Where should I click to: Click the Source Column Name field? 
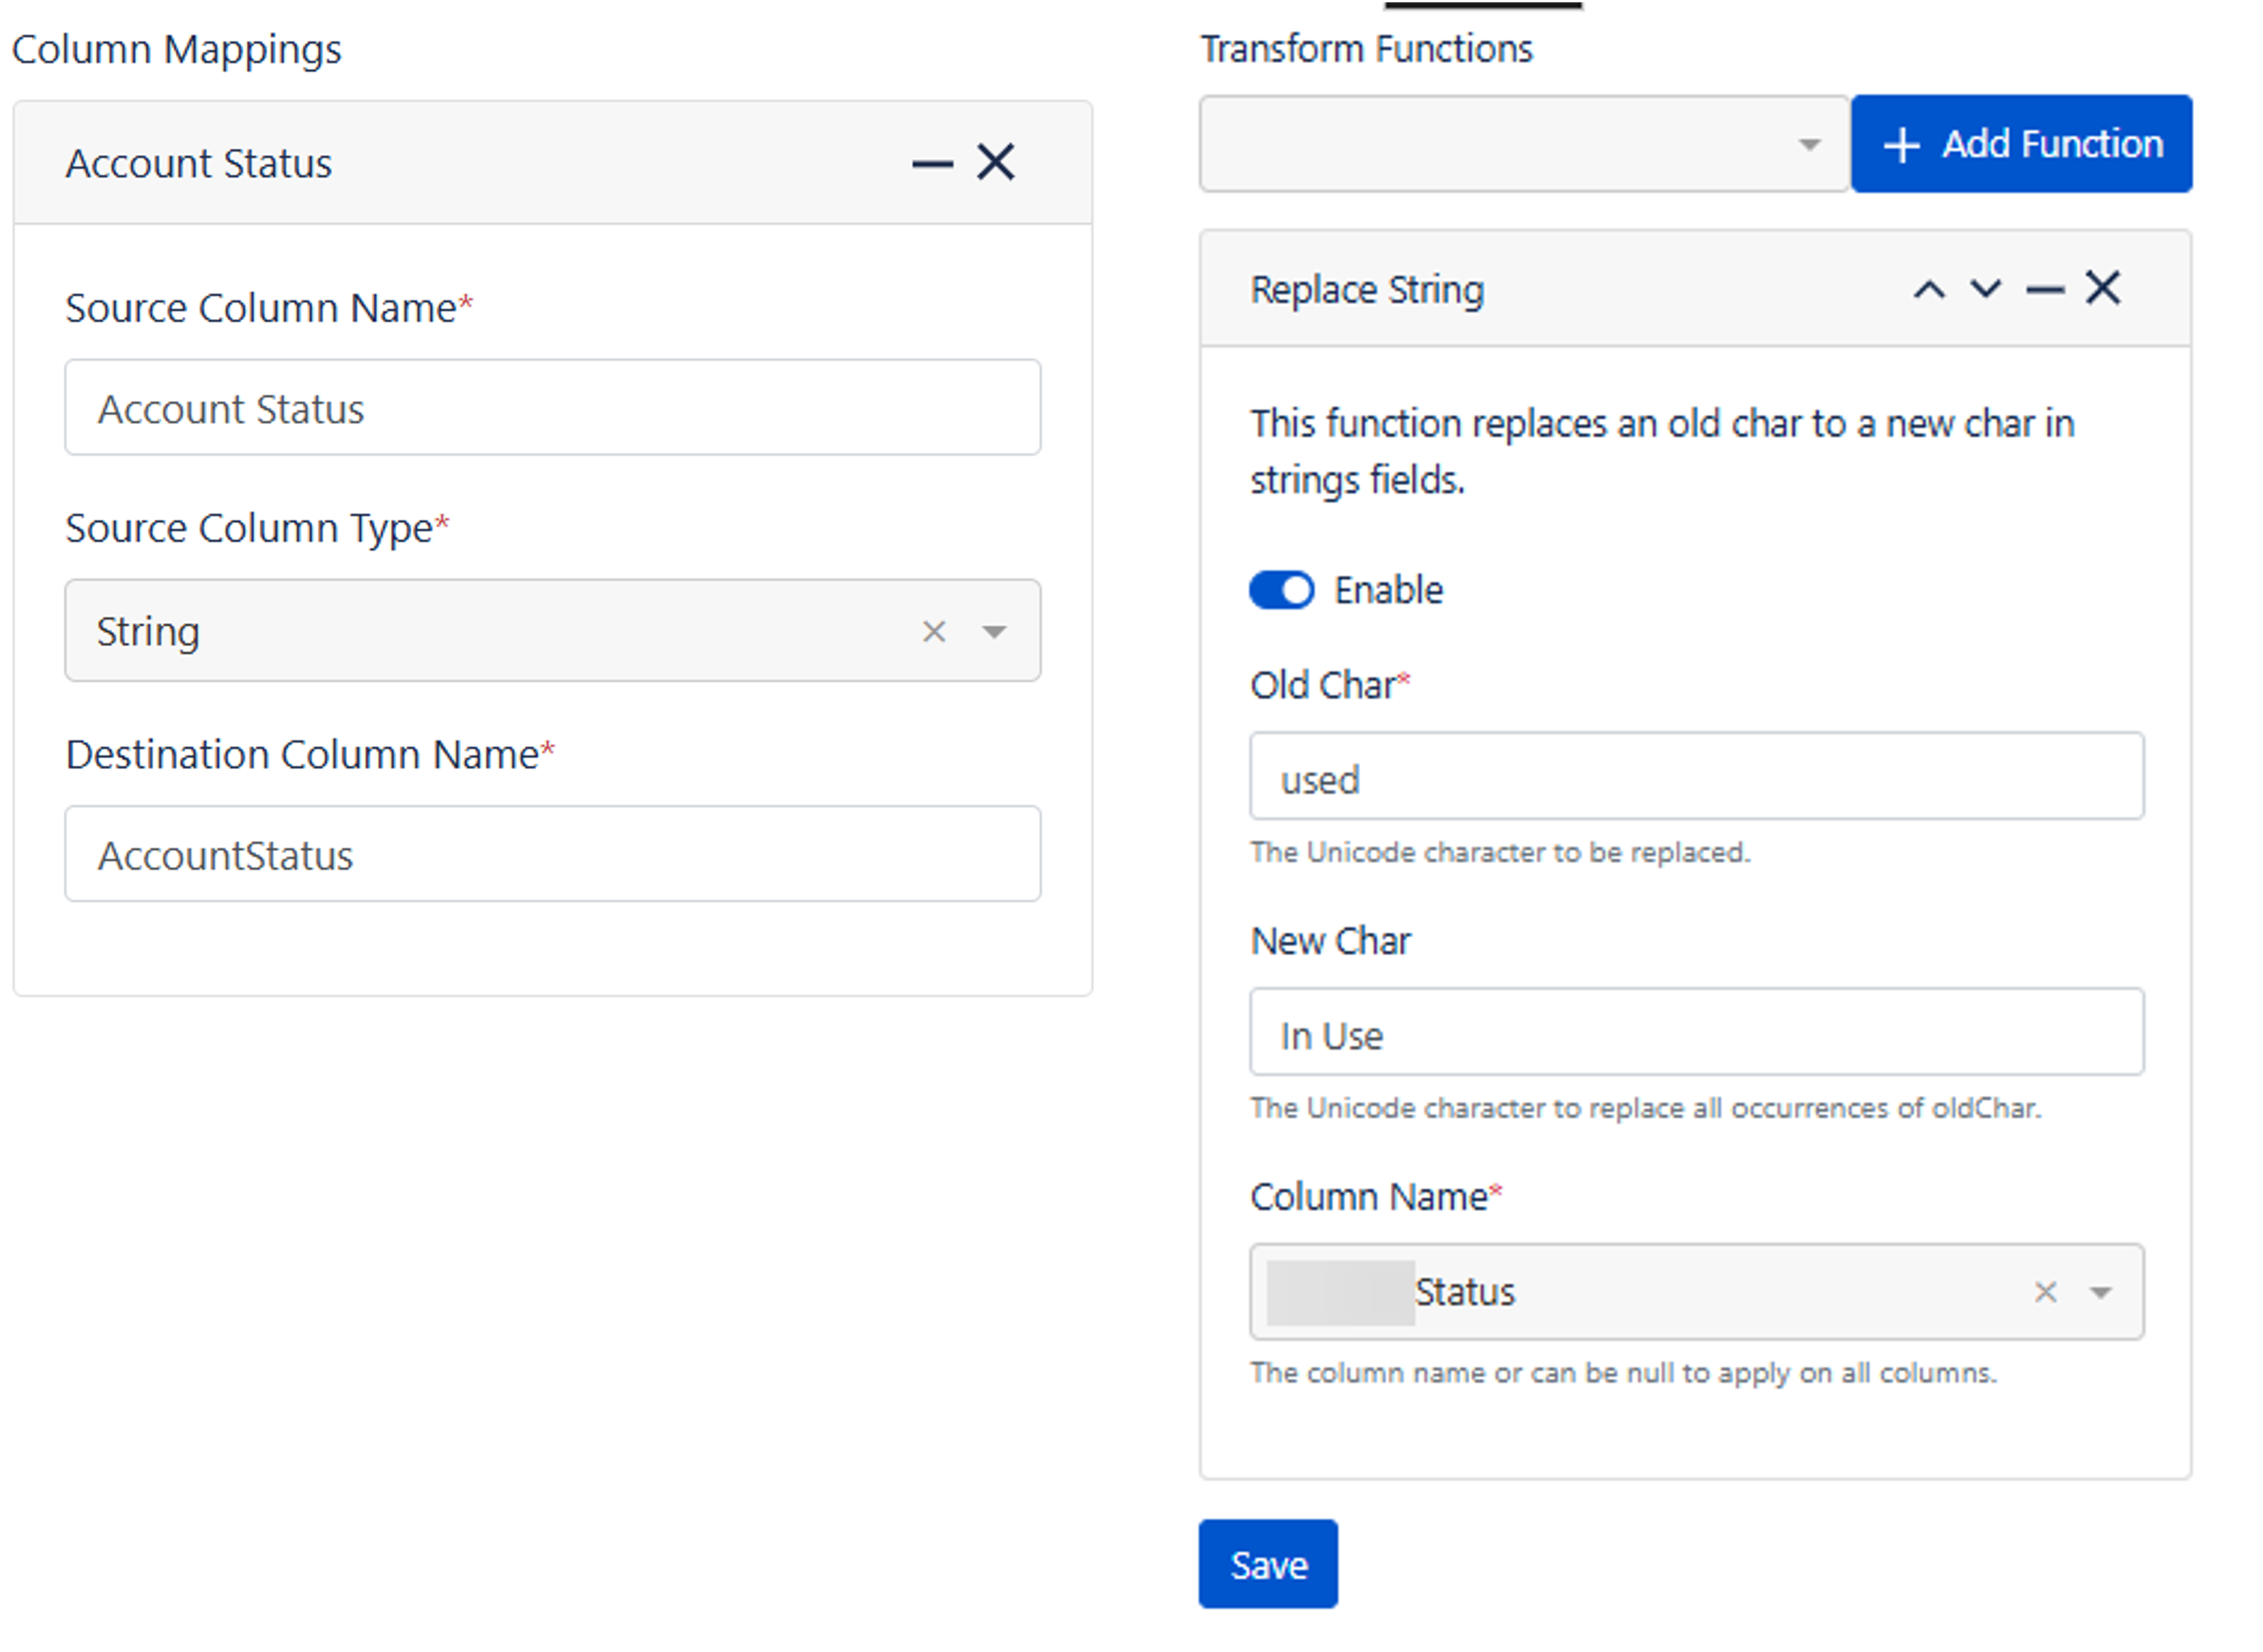552,408
